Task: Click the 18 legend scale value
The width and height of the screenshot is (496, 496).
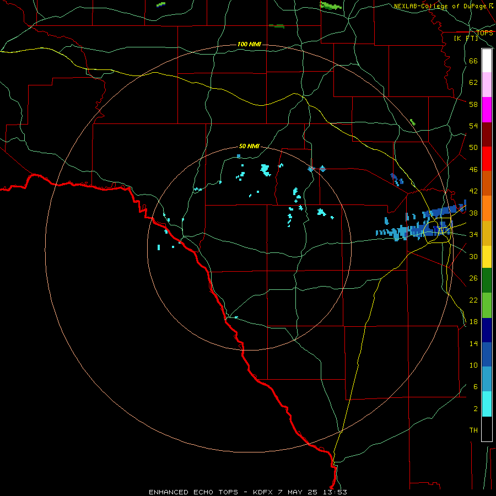Action: pos(473,322)
